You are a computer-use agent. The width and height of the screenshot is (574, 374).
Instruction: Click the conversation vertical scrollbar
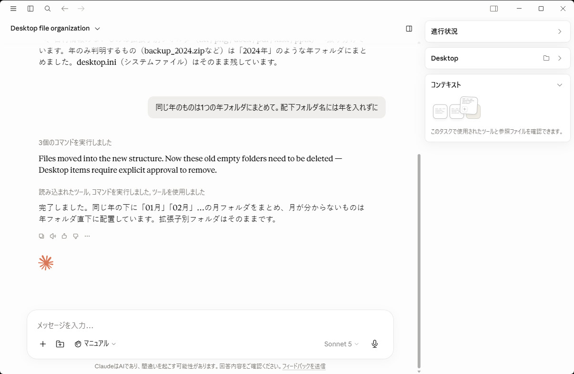click(x=419, y=260)
